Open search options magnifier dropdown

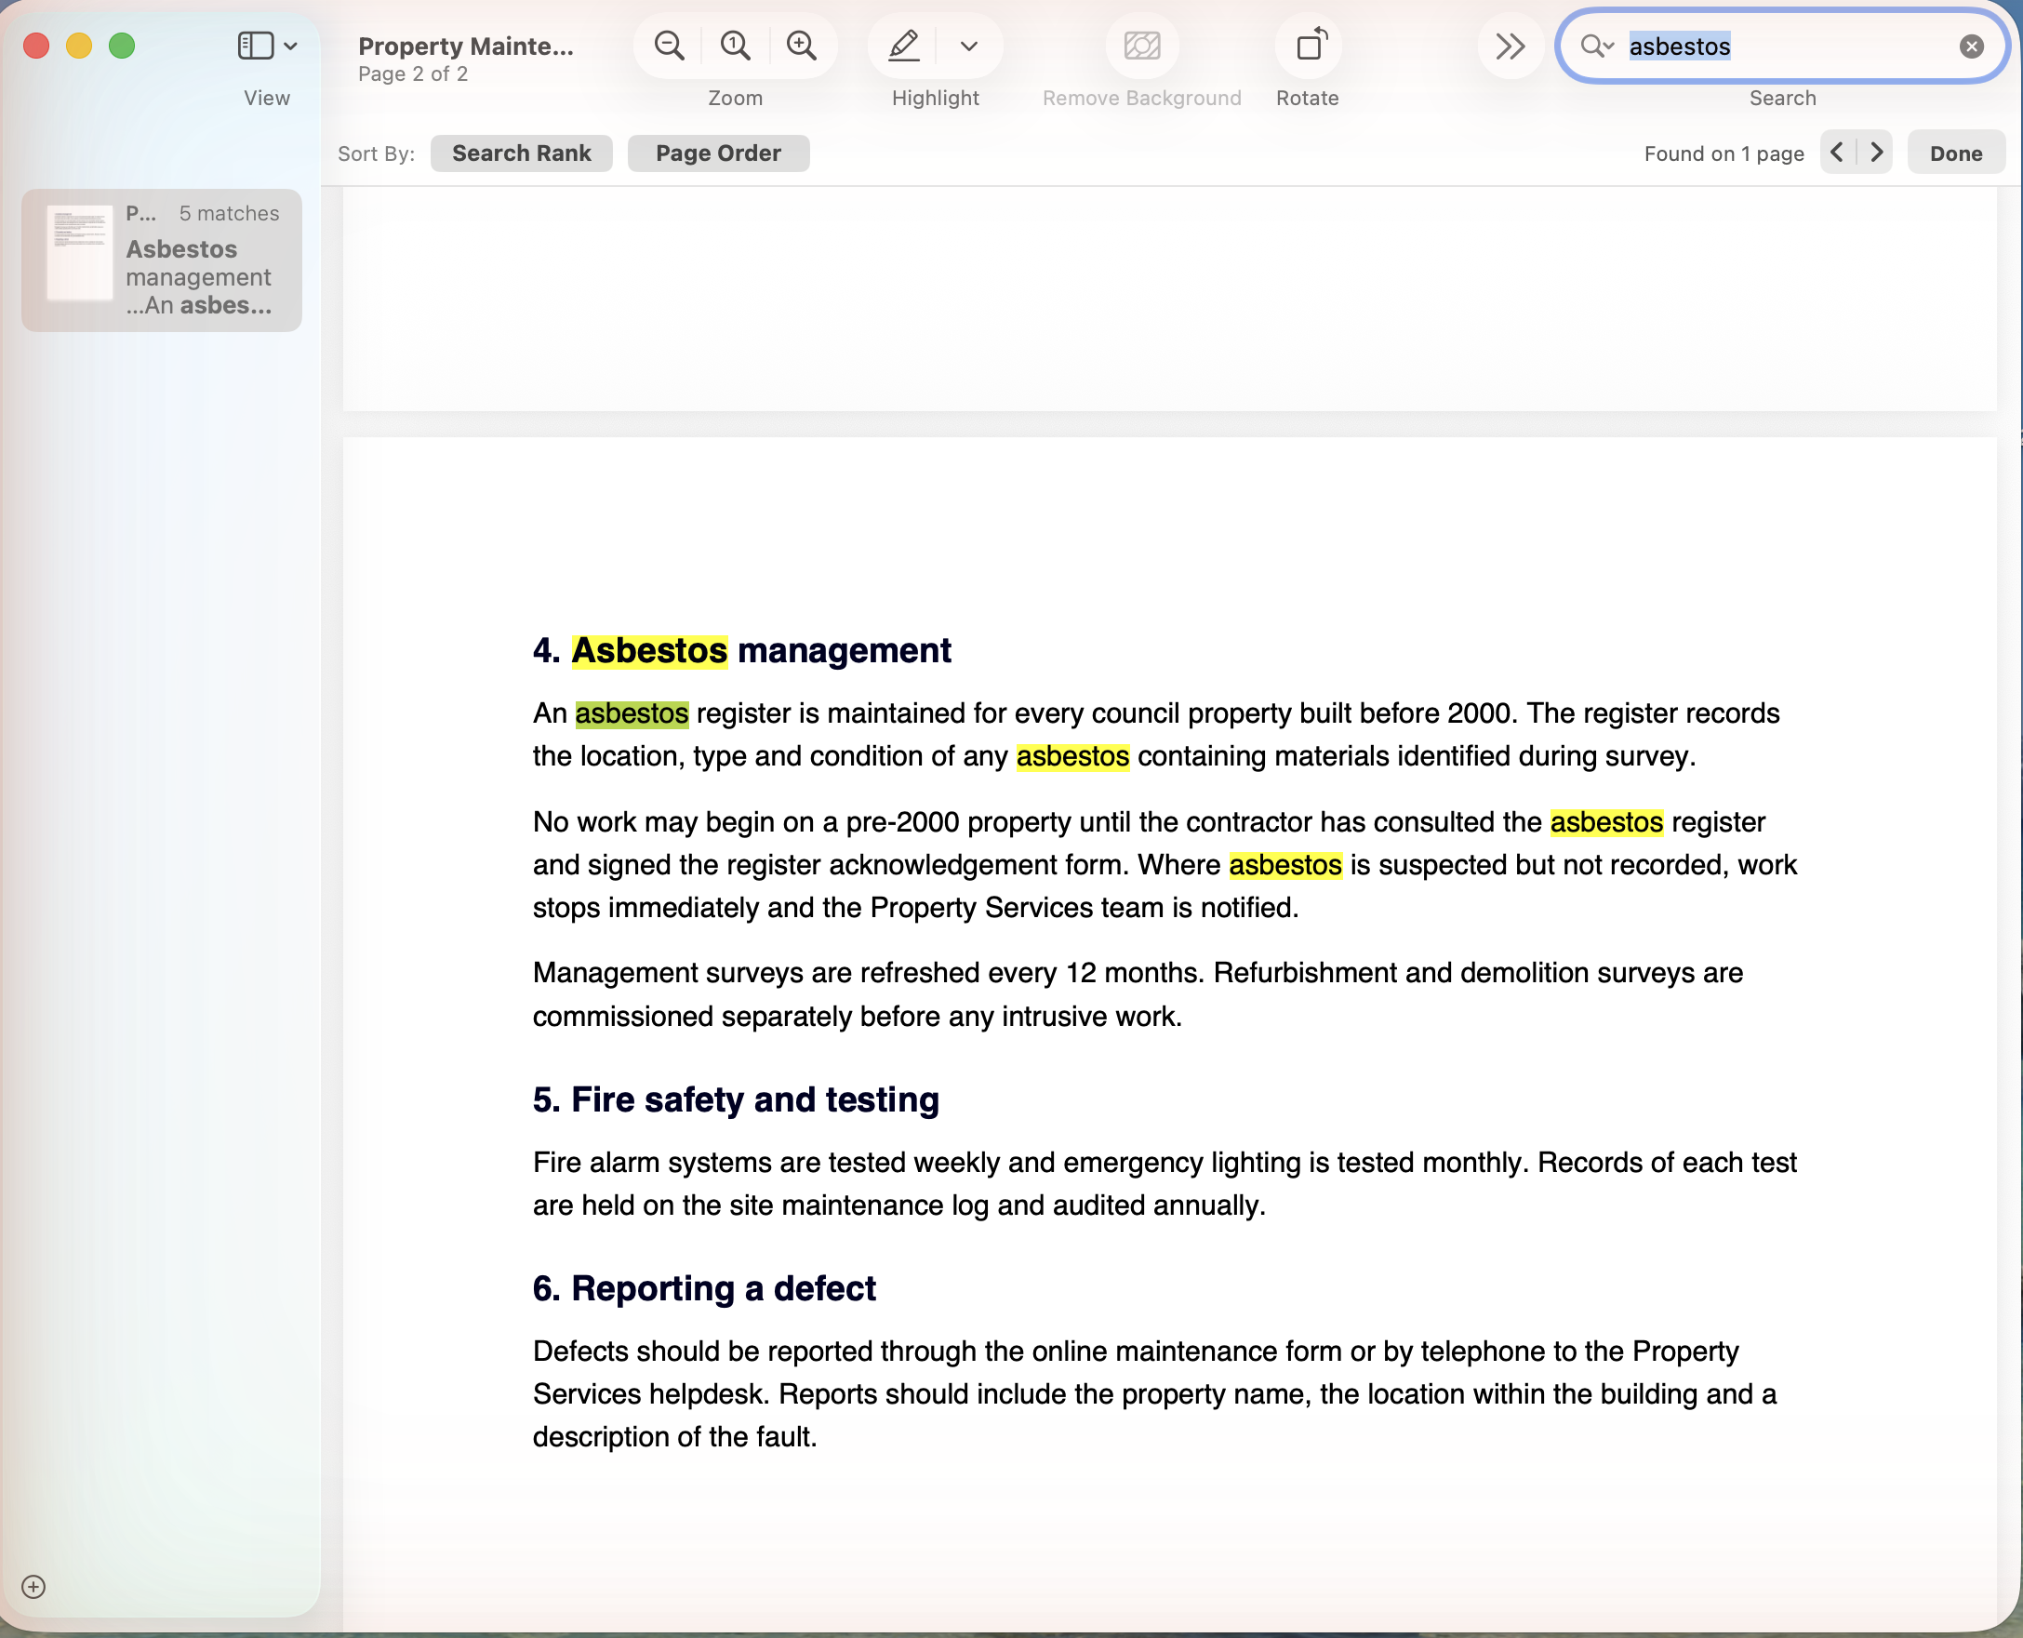(1596, 46)
